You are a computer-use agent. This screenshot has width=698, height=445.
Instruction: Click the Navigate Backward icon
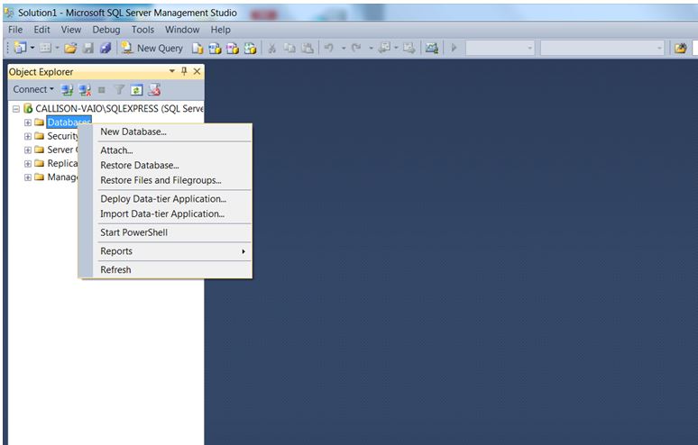coord(384,47)
